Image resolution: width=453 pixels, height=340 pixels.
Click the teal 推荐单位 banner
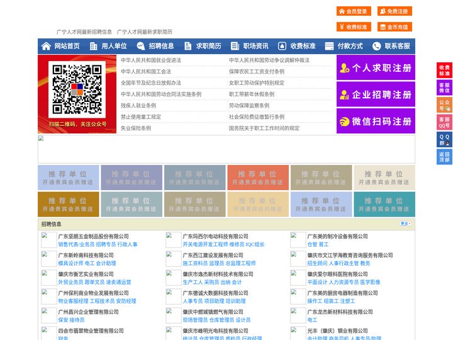pyautogui.click(x=384, y=204)
